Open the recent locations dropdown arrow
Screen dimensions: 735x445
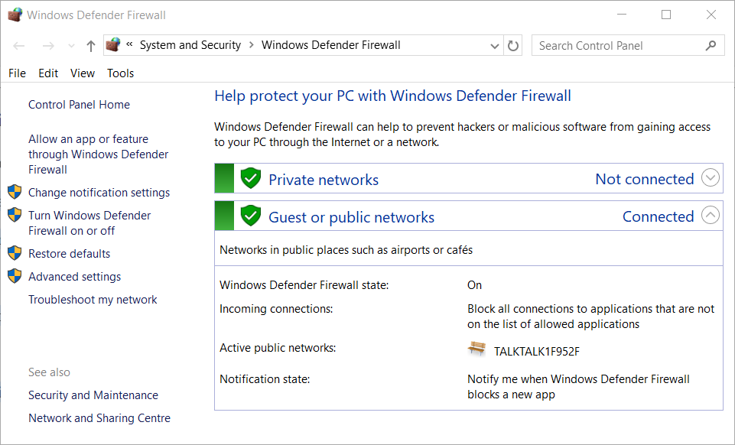pyautogui.click(x=71, y=46)
